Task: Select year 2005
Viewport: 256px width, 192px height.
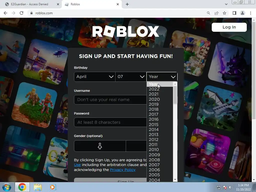Action: pos(160,175)
